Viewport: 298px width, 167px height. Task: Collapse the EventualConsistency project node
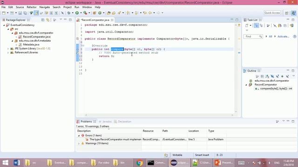(4, 25)
